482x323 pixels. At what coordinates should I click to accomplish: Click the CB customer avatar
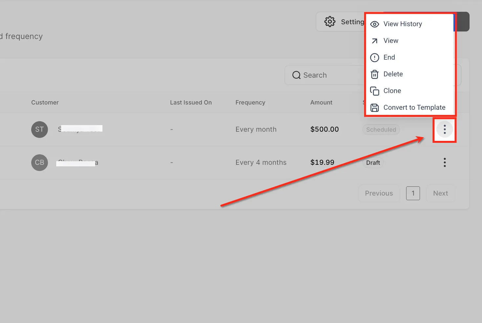(39, 162)
